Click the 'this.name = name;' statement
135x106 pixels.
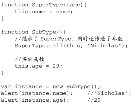pyautogui.click(x=44, y=12)
